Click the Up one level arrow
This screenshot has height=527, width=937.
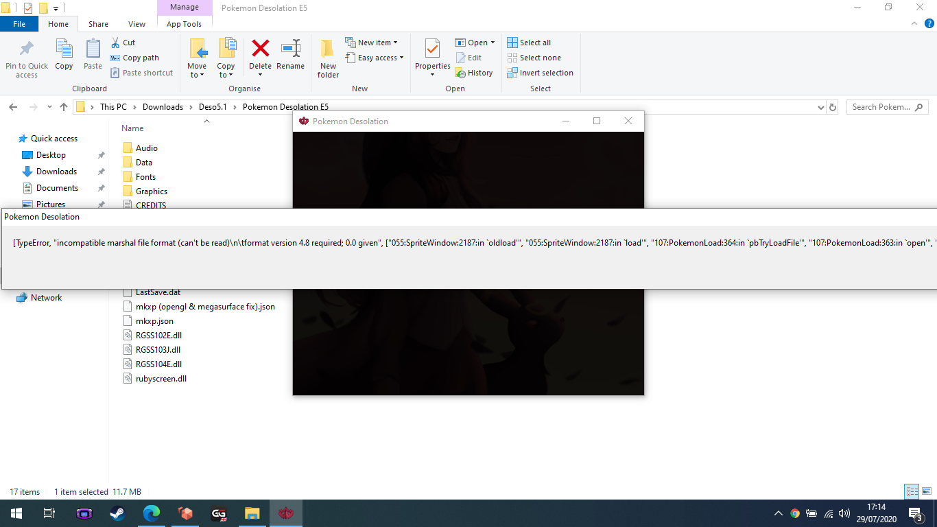pos(64,107)
